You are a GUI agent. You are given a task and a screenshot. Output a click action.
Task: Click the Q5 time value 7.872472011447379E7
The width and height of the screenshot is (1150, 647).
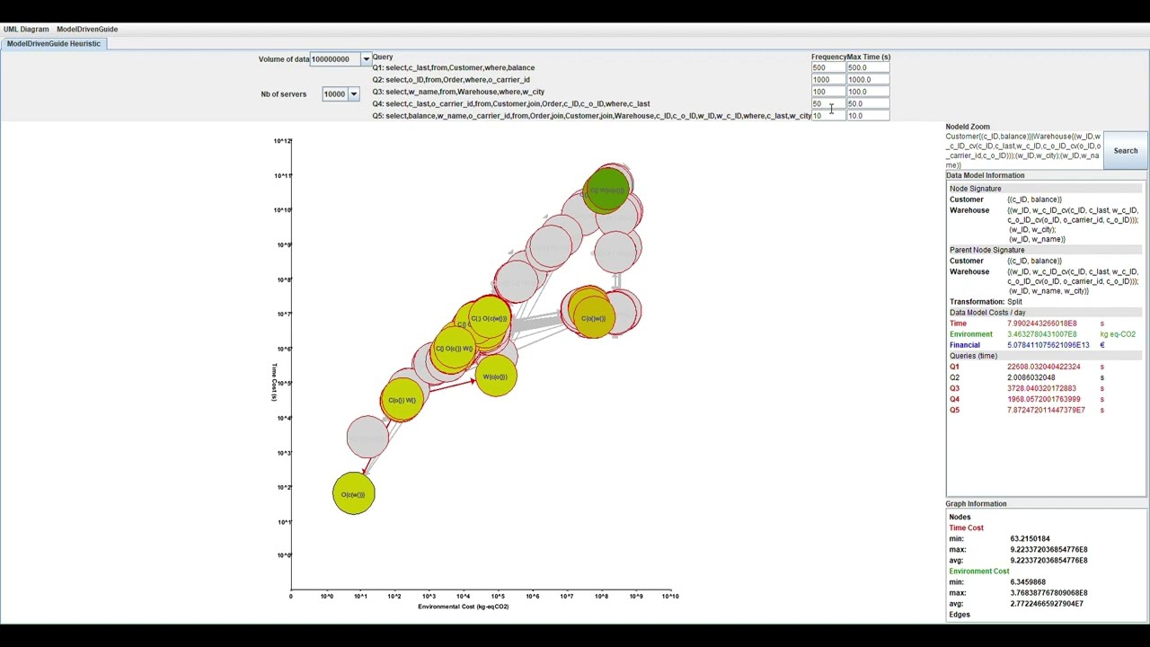(x=1046, y=410)
